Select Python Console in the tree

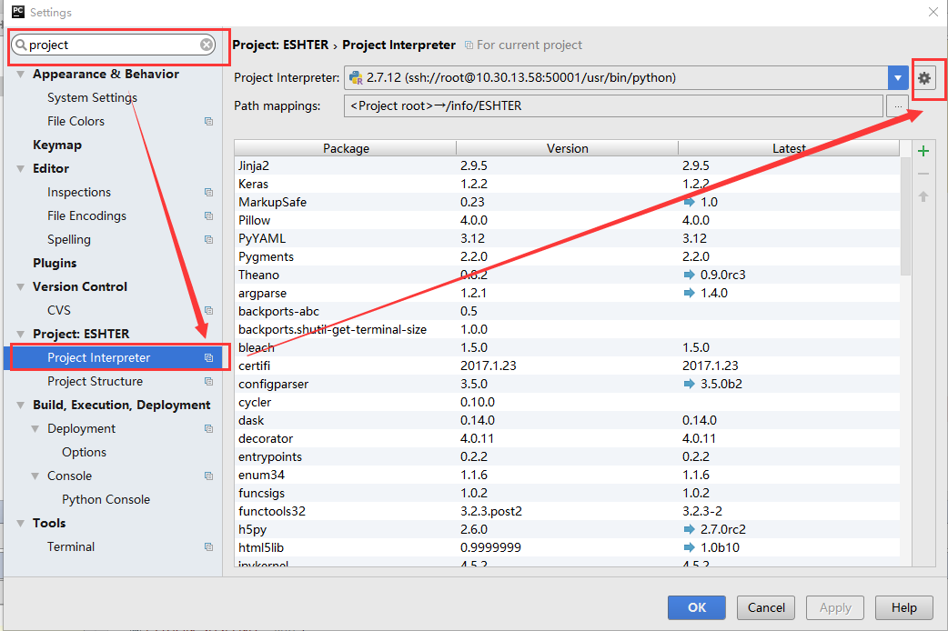point(106,499)
